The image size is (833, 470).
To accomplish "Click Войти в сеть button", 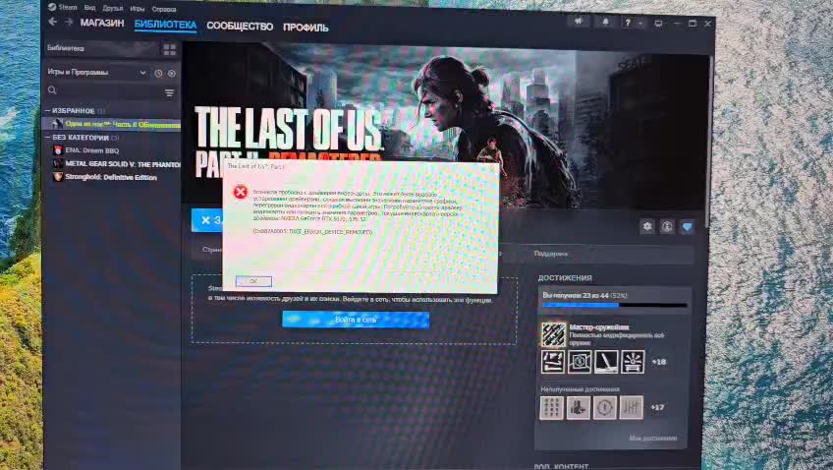I will tap(356, 320).
